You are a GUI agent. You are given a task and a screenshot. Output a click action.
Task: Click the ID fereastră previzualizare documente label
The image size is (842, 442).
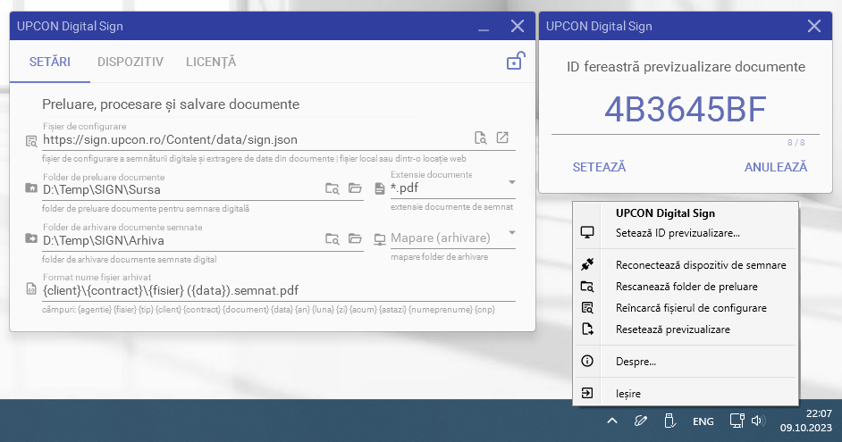pos(686,67)
